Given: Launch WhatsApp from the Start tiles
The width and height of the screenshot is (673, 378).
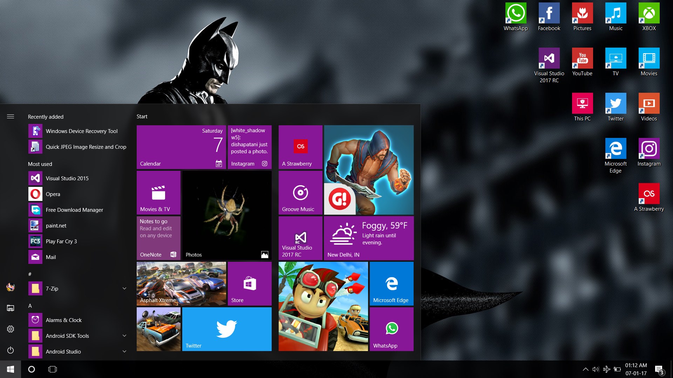Looking at the screenshot, I should pos(391,329).
